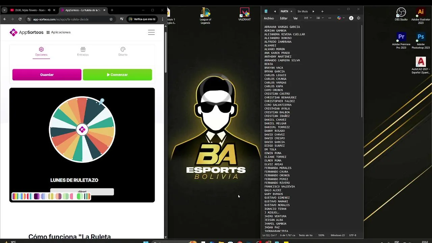Mute the DUKI tab speaker icon
The image size is (432, 243).
49,10
